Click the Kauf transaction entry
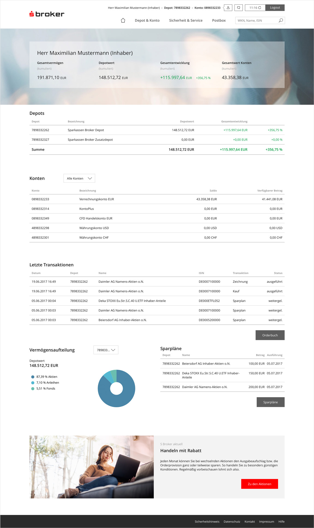The image size is (314, 528). click(236, 291)
